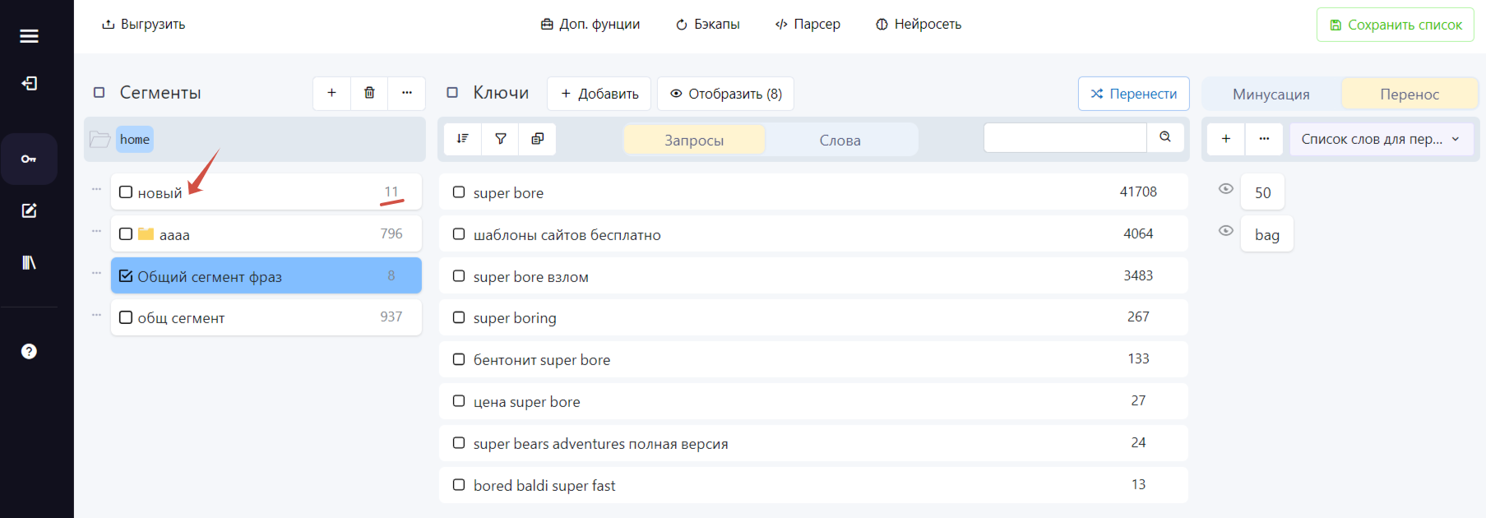
Task: Switch to the 'Слова' tab
Action: point(840,140)
